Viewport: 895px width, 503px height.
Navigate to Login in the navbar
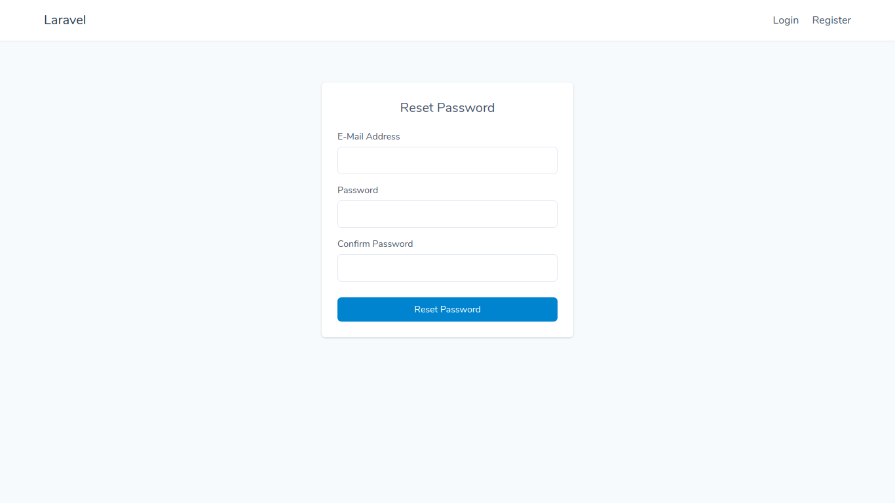[786, 20]
